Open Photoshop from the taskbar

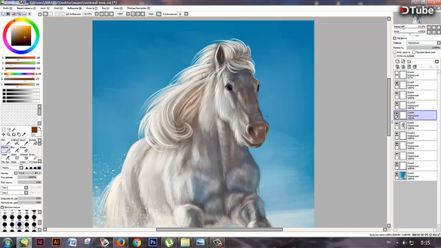pyautogui.click(x=153, y=242)
